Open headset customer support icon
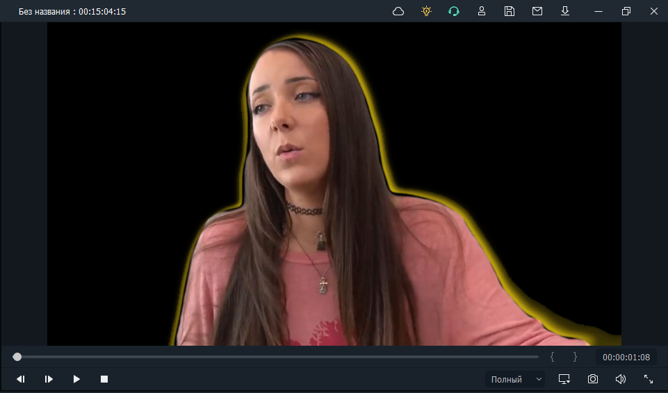 click(x=454, y=11)
